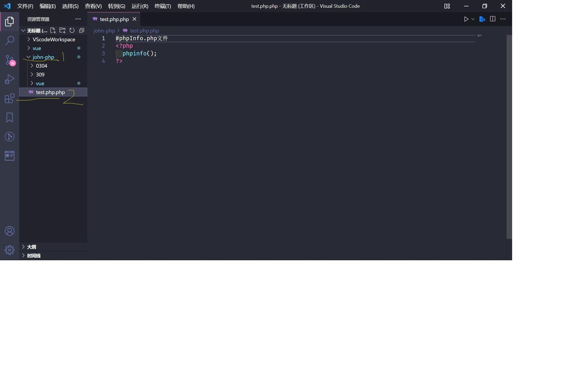Open the Extensions view
The height and width of the screenshot is (367, 582).
[x=9, y=98]
